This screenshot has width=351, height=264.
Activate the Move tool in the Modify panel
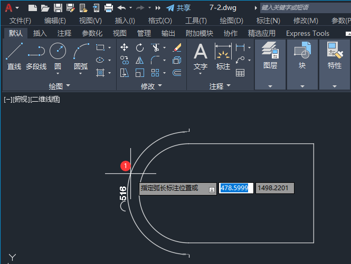[x=125, y=48]
